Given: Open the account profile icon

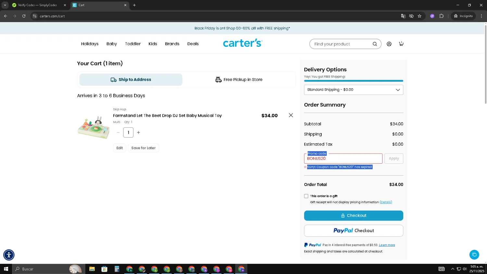Looking at the screenshot, I should tap(389, 44).
